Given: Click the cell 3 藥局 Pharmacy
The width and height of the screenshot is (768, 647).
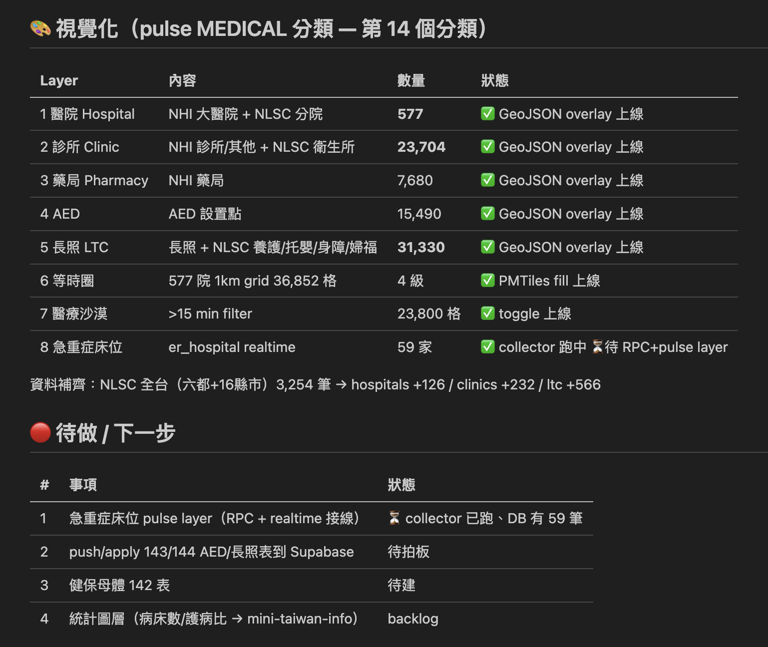Looking at the screenshot, I should pos(94,180).
